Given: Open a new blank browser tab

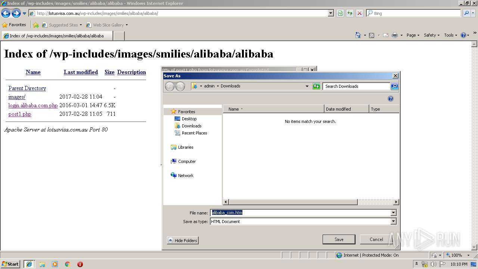Looking at the screenshot, I should tap(119, 36).
